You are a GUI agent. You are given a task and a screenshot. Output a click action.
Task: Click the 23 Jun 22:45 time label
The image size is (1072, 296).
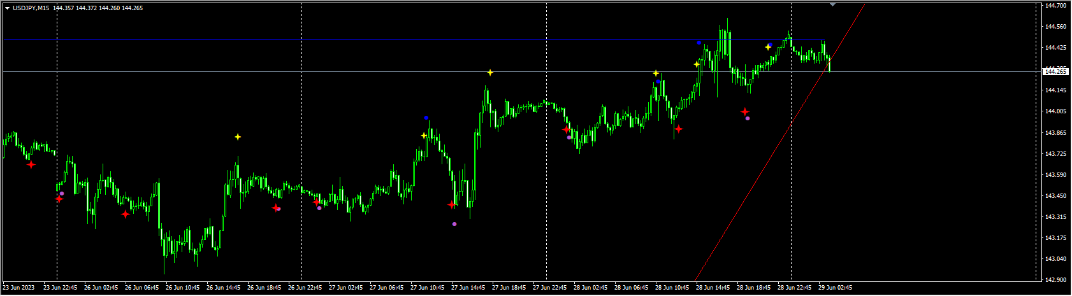tap(61, 288)
